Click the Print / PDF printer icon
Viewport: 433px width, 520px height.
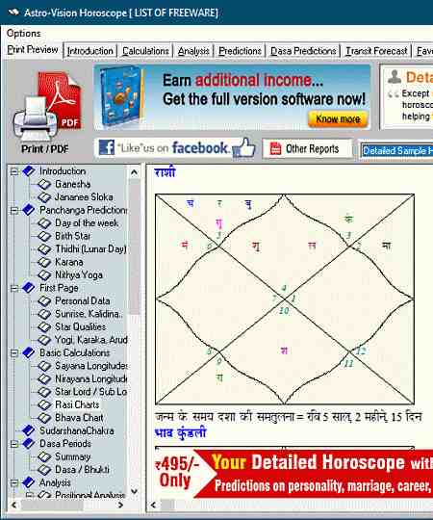[47, 106]
